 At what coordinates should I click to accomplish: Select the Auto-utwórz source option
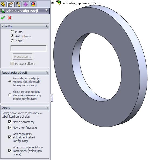12,36
